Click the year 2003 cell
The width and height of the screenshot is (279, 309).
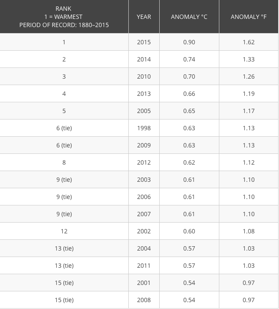pos(144,180)
